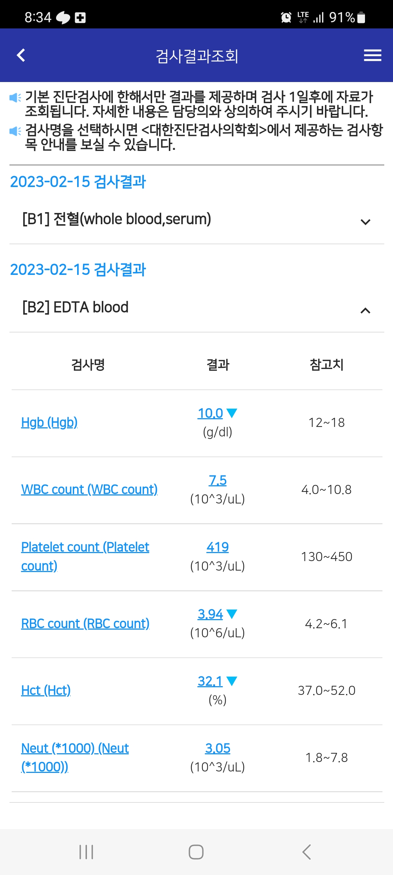Tap the Android recent apps button
Viewport: 393px width, 875px height.
[86, 852]
